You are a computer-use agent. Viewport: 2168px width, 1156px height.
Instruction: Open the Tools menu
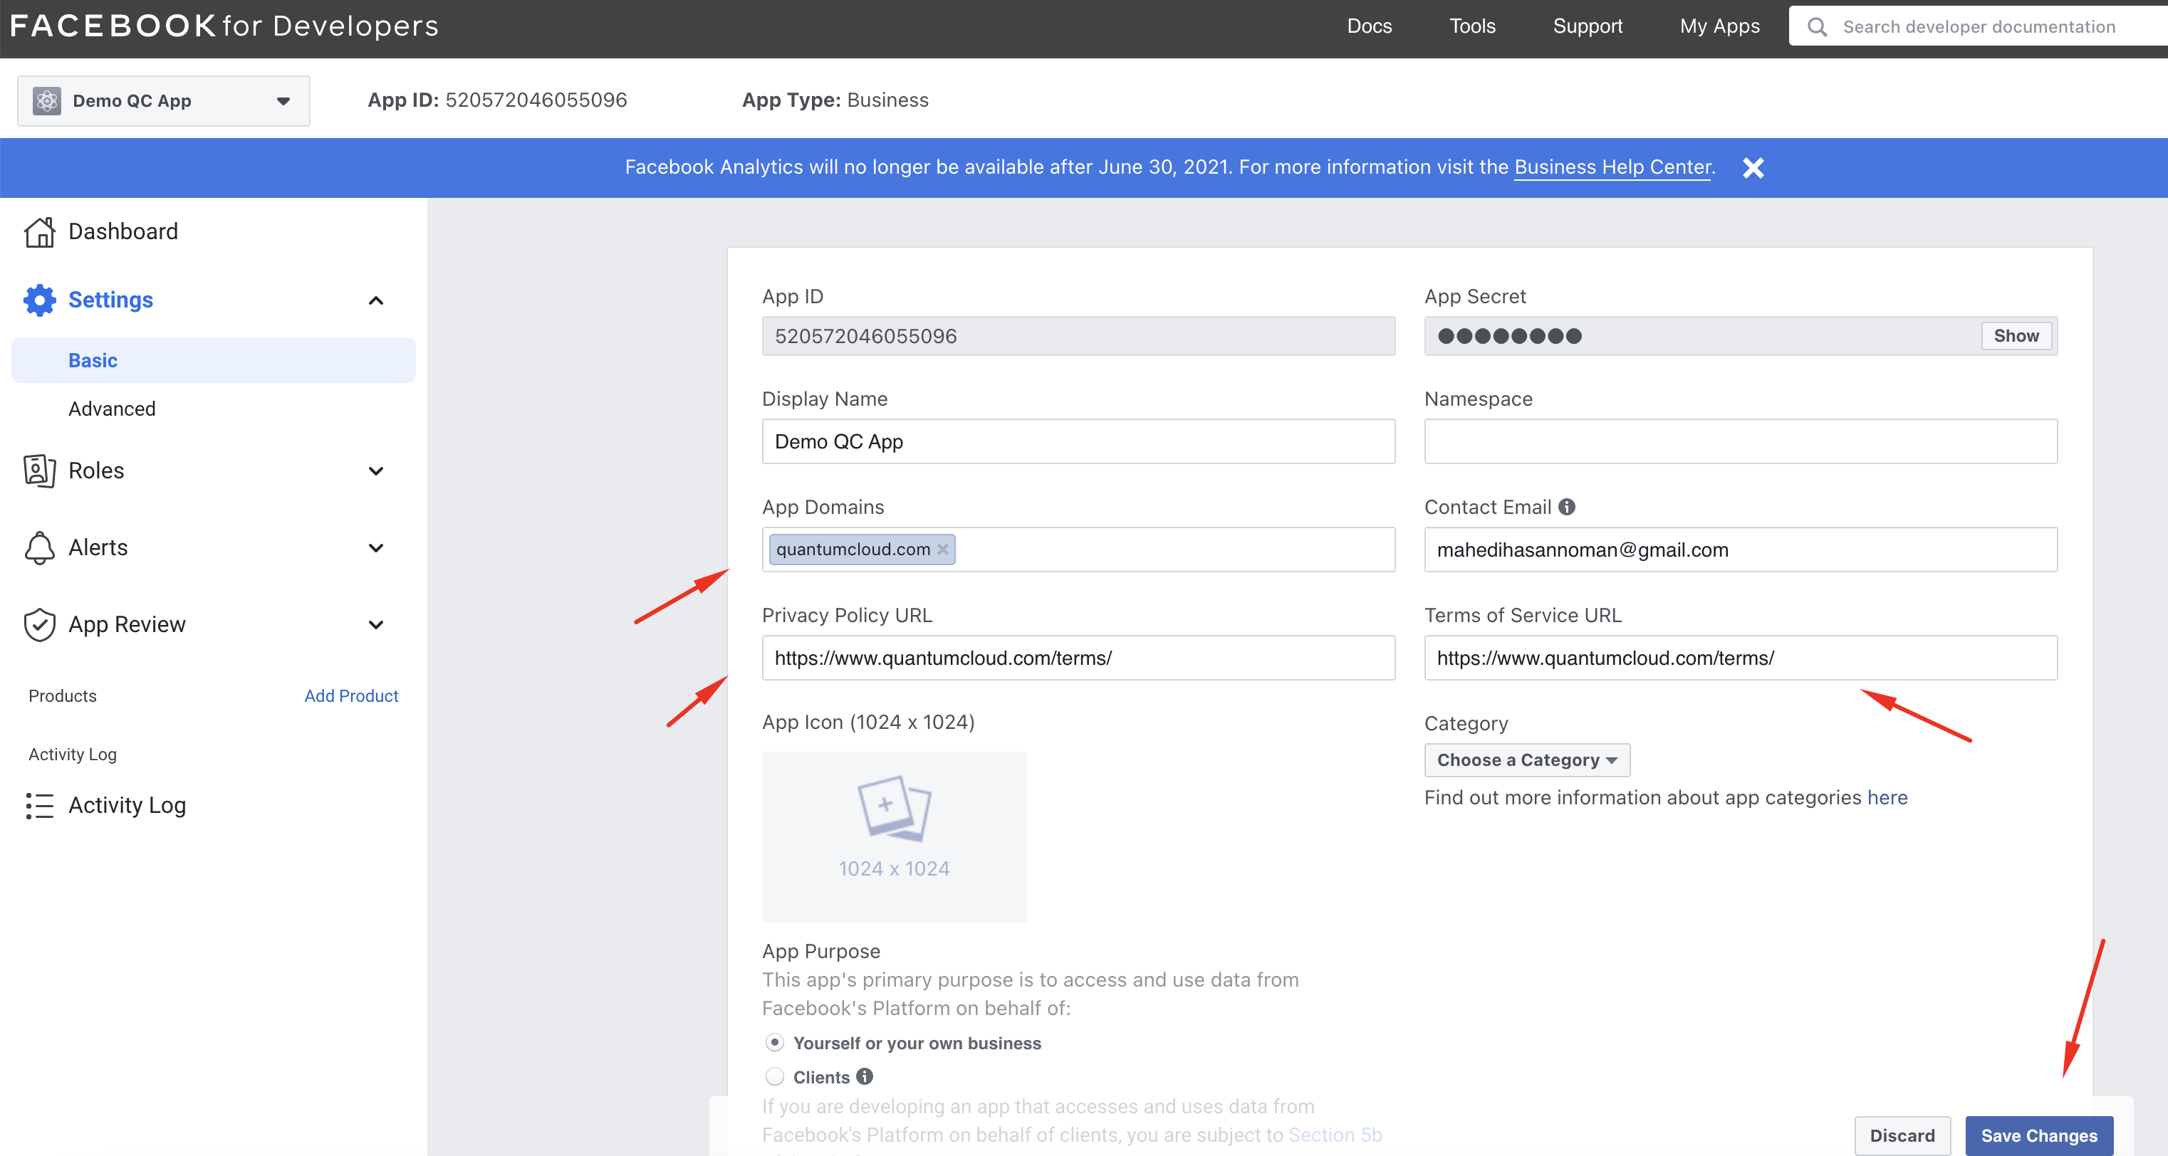(x=1472, y=26)
